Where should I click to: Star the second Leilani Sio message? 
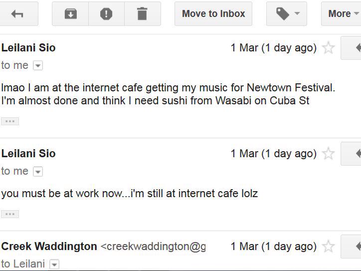(x=329, y=154)
